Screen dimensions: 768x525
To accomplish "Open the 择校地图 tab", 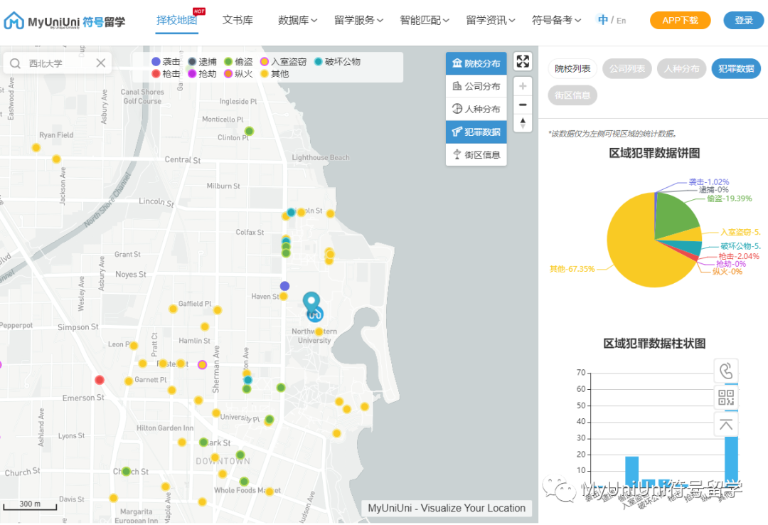I will point(177,21).
